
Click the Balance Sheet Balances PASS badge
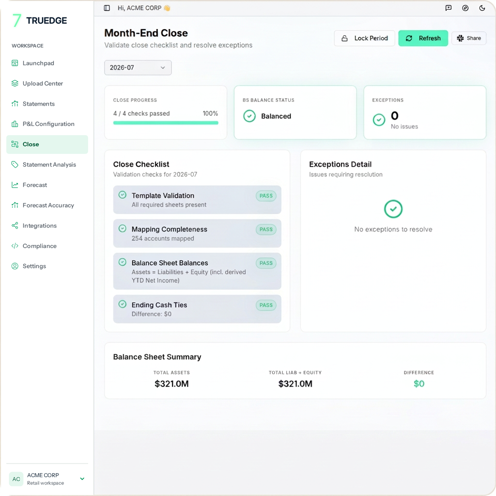(266, 263)
